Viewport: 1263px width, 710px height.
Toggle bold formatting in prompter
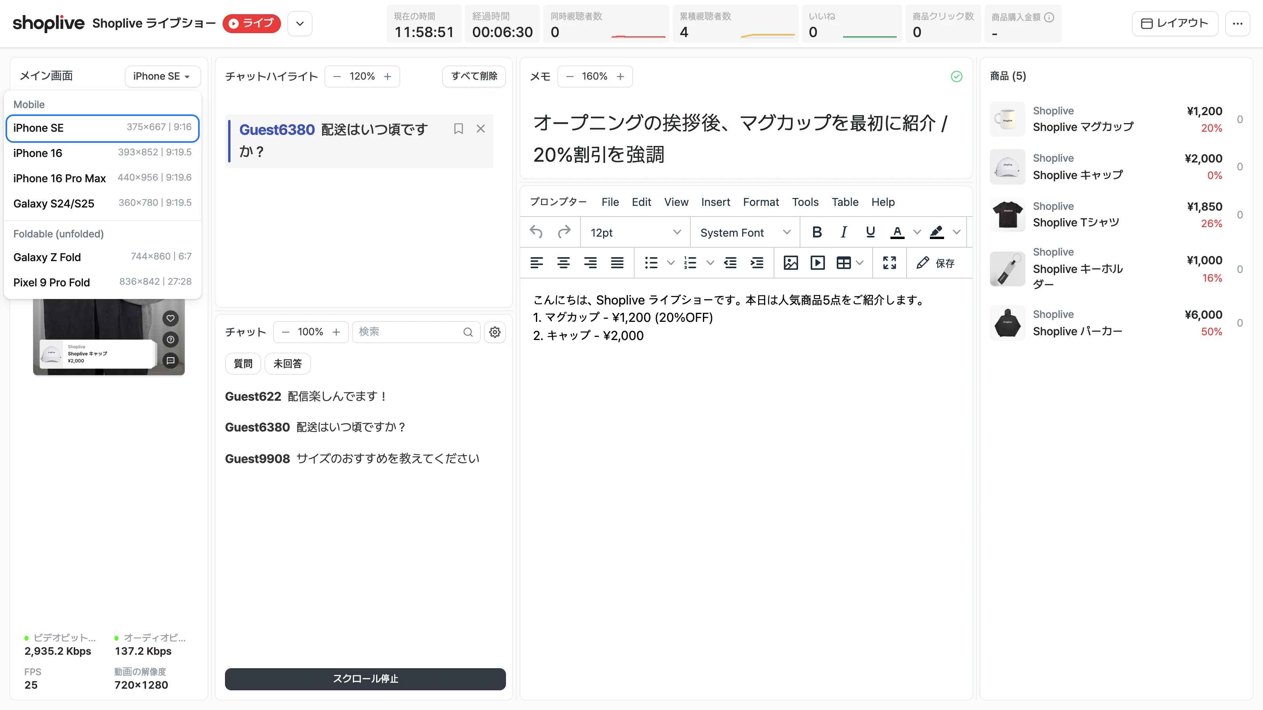(x=817, y=232)
